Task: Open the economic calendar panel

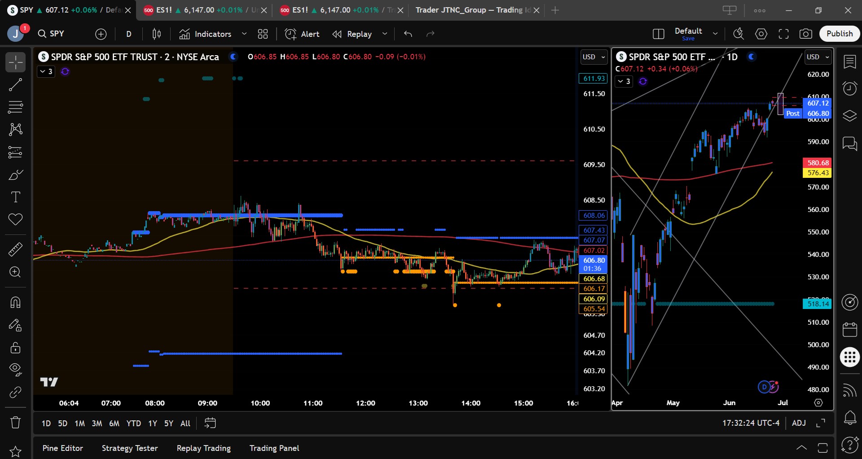Action: tap(849, 329)
